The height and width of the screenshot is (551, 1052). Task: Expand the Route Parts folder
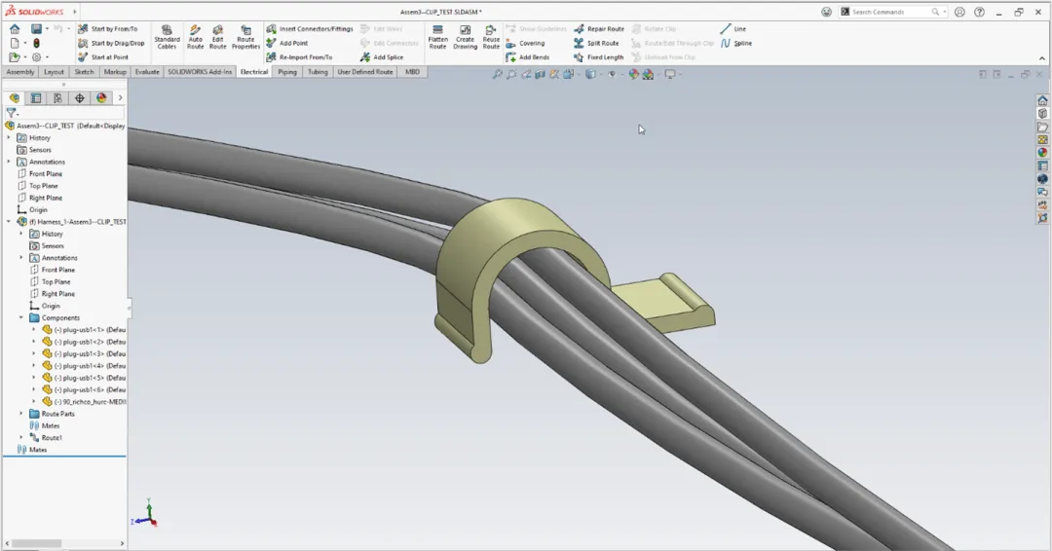[20, 414]
